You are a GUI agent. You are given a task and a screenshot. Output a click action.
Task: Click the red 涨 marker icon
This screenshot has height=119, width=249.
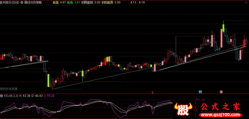pos(221,92)
